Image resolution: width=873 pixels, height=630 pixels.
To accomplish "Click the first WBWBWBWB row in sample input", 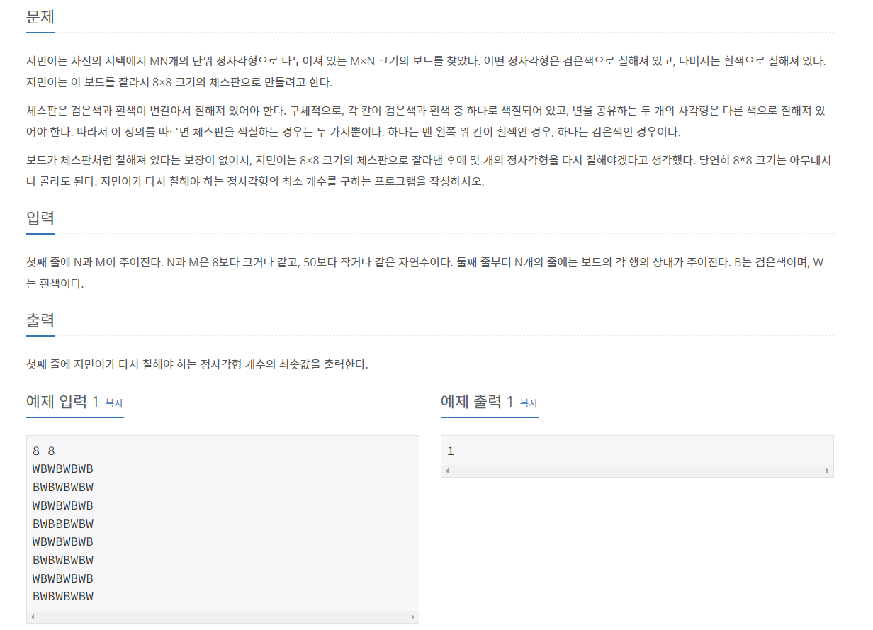I will (x=63, y=469).
